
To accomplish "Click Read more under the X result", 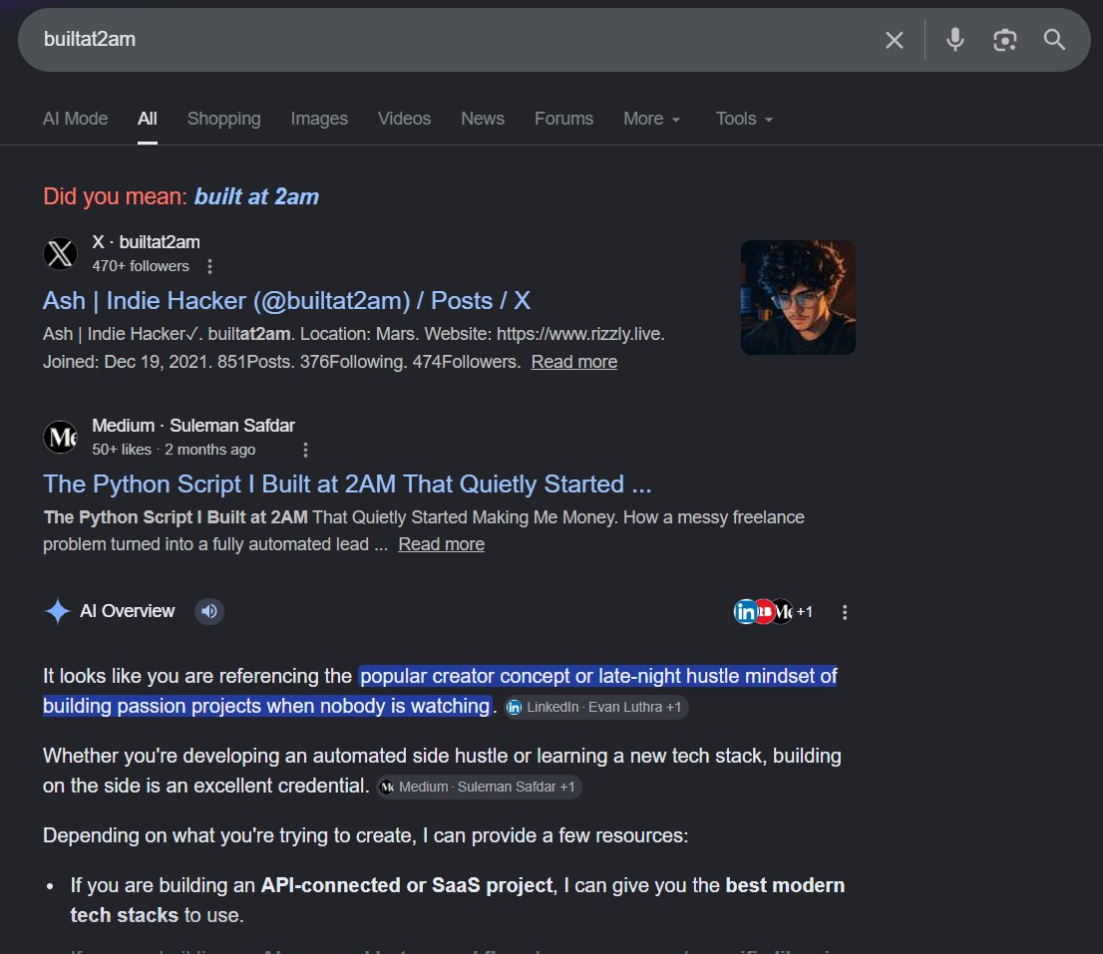I will tap(574, 362).
